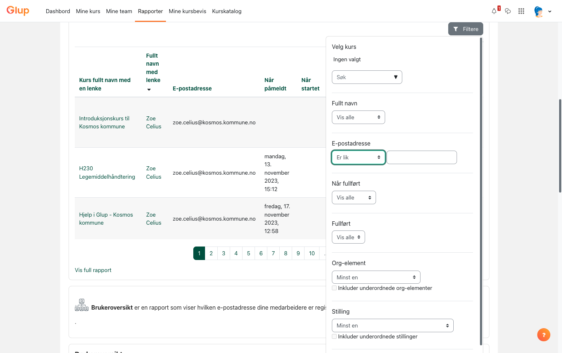The image size is (562, 353).
Task: Sort by E-postadresse column header
Action: tap(192, 89)
